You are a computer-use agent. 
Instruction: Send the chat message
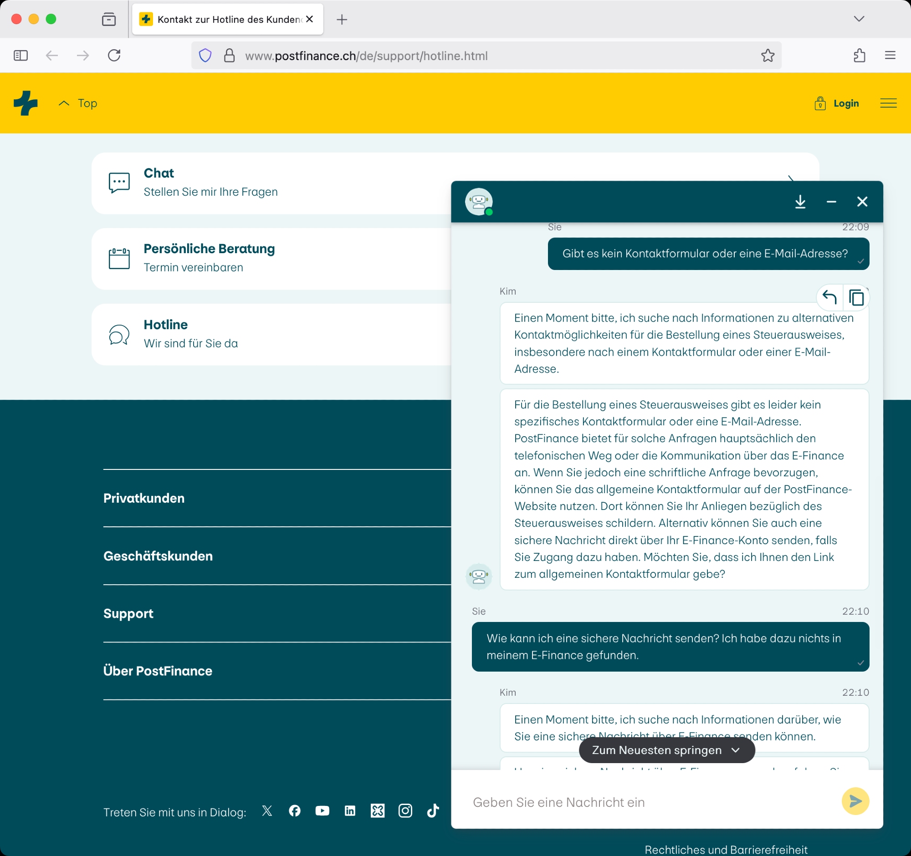point(855,801)
